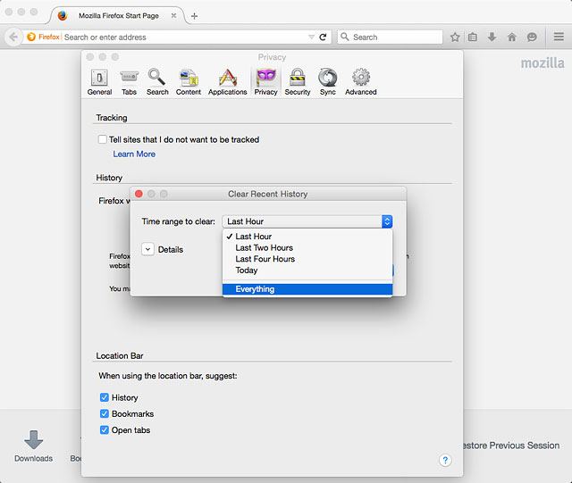This screenshot has width=572, height=483.
Task: Select Everything as time range
Action: 307,289
